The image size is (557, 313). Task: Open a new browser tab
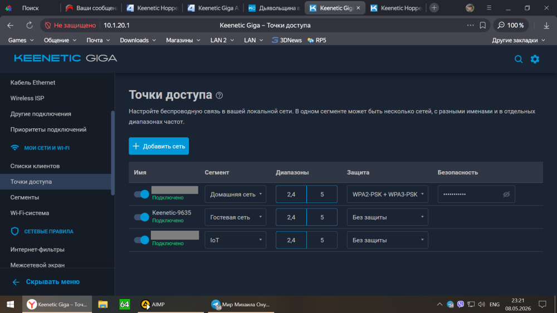tap(434, 8)
